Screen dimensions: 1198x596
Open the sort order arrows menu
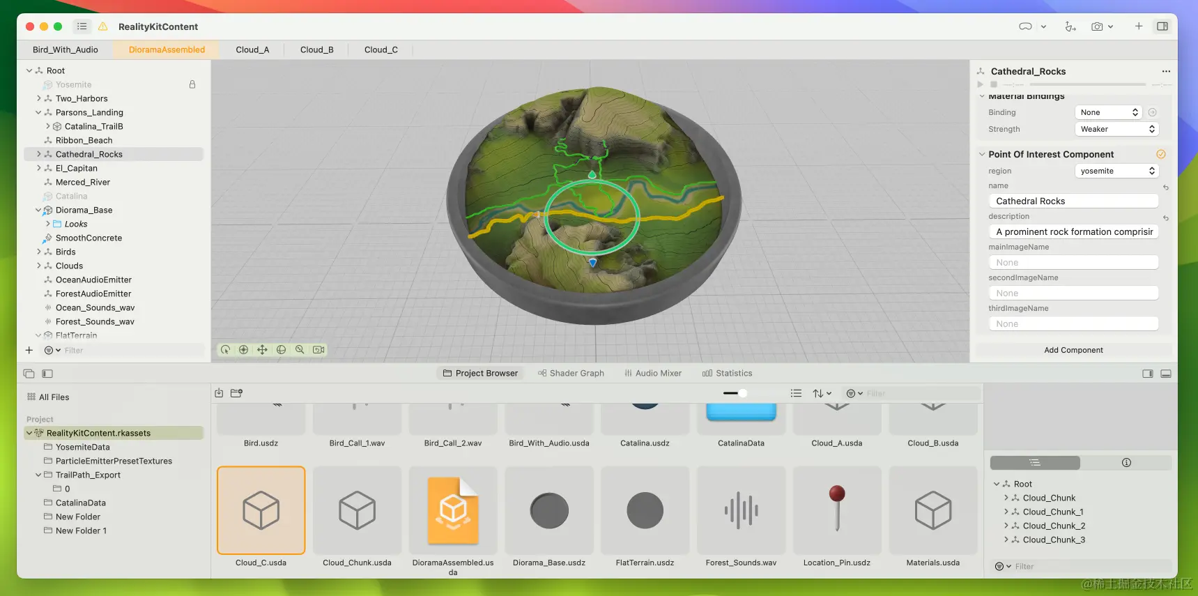[x=822, y=394]
